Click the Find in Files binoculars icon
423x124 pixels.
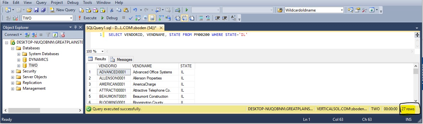click(280, 10)
